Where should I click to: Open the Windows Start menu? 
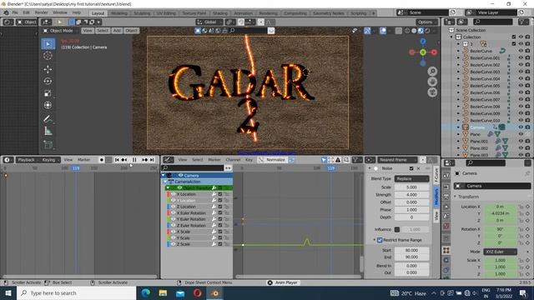click(8, 292)
